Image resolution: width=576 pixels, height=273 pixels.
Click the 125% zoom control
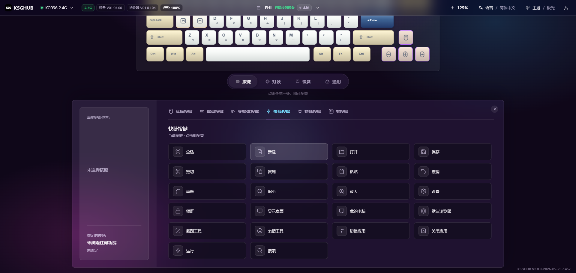[x=459, y=8]
